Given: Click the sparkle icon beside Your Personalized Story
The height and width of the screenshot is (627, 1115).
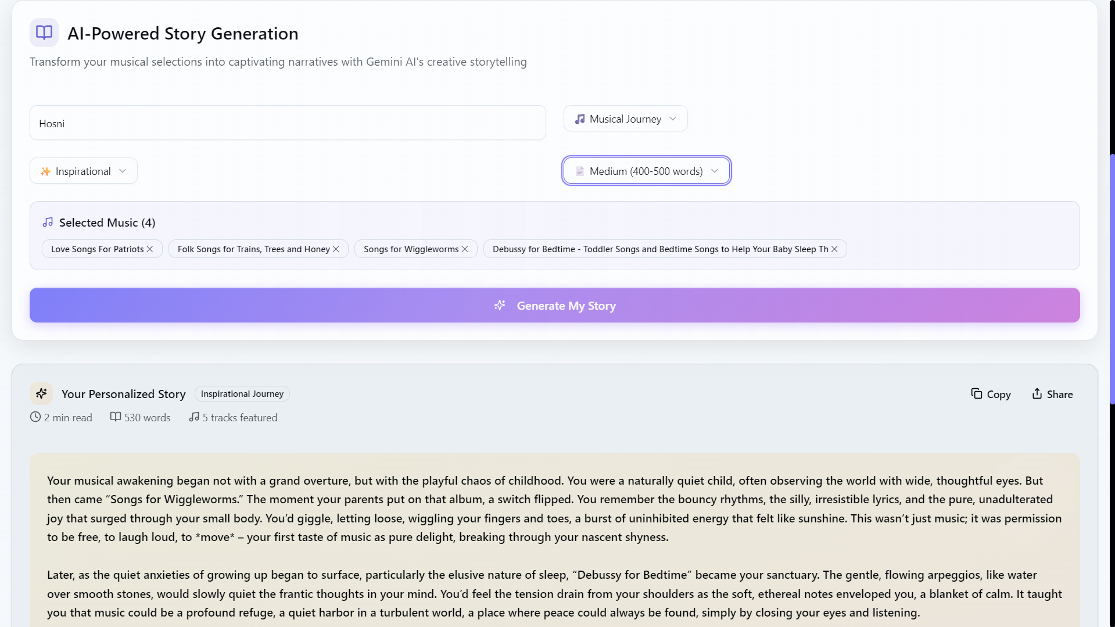Looking at the screenshot, I should (41, 394).
